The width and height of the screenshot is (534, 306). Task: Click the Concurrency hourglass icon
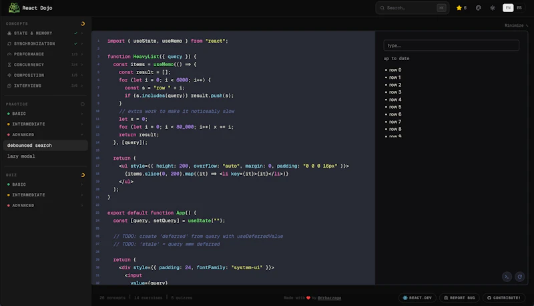pos(9,65)
